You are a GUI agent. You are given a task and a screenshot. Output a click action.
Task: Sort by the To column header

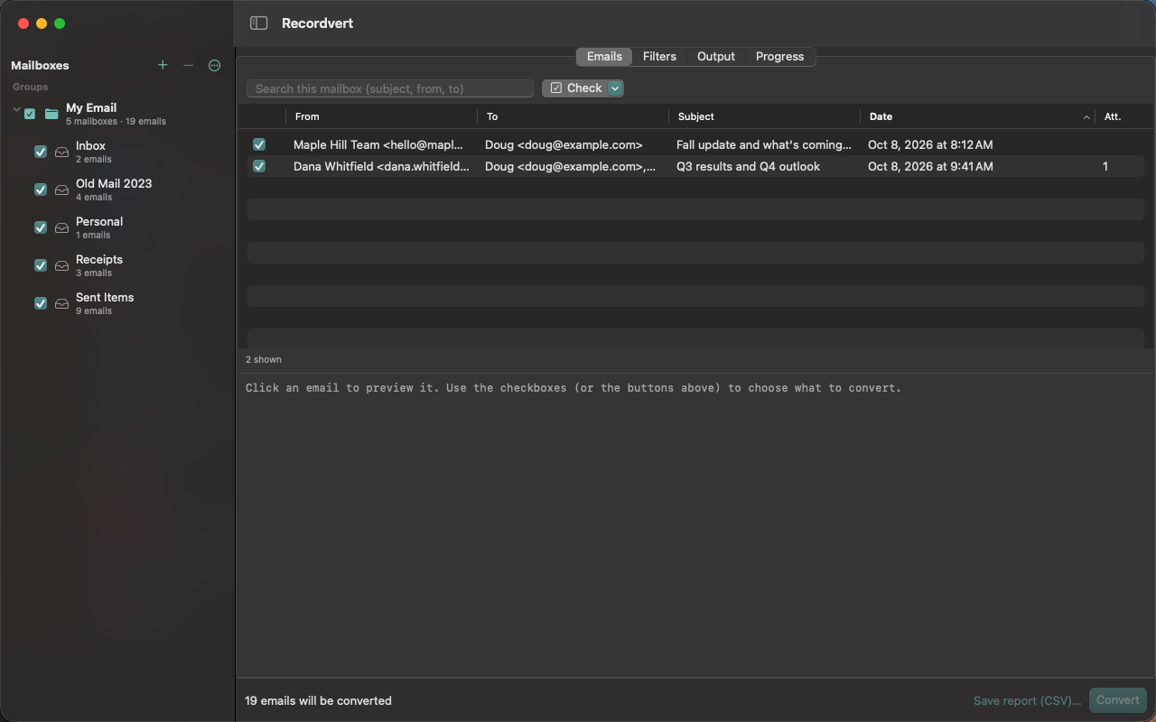point(573,116)
